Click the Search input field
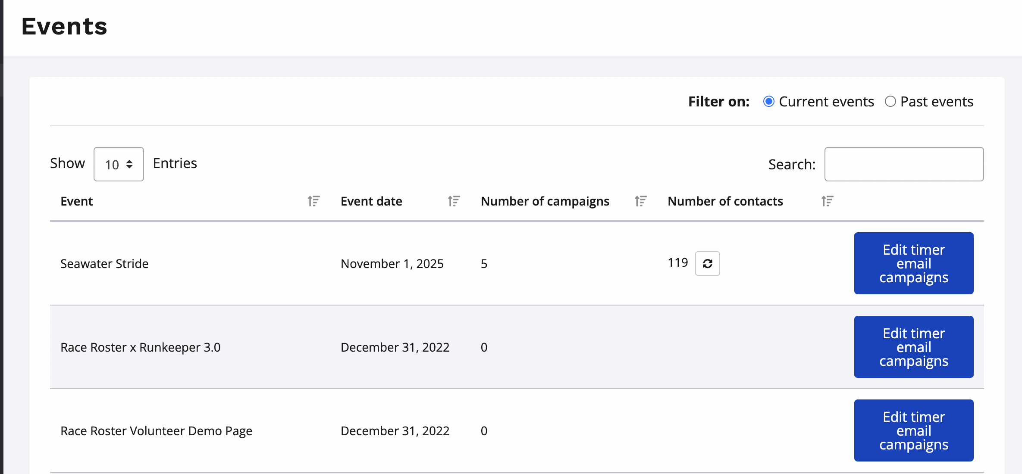1022x474 pixels. [904, 164]
